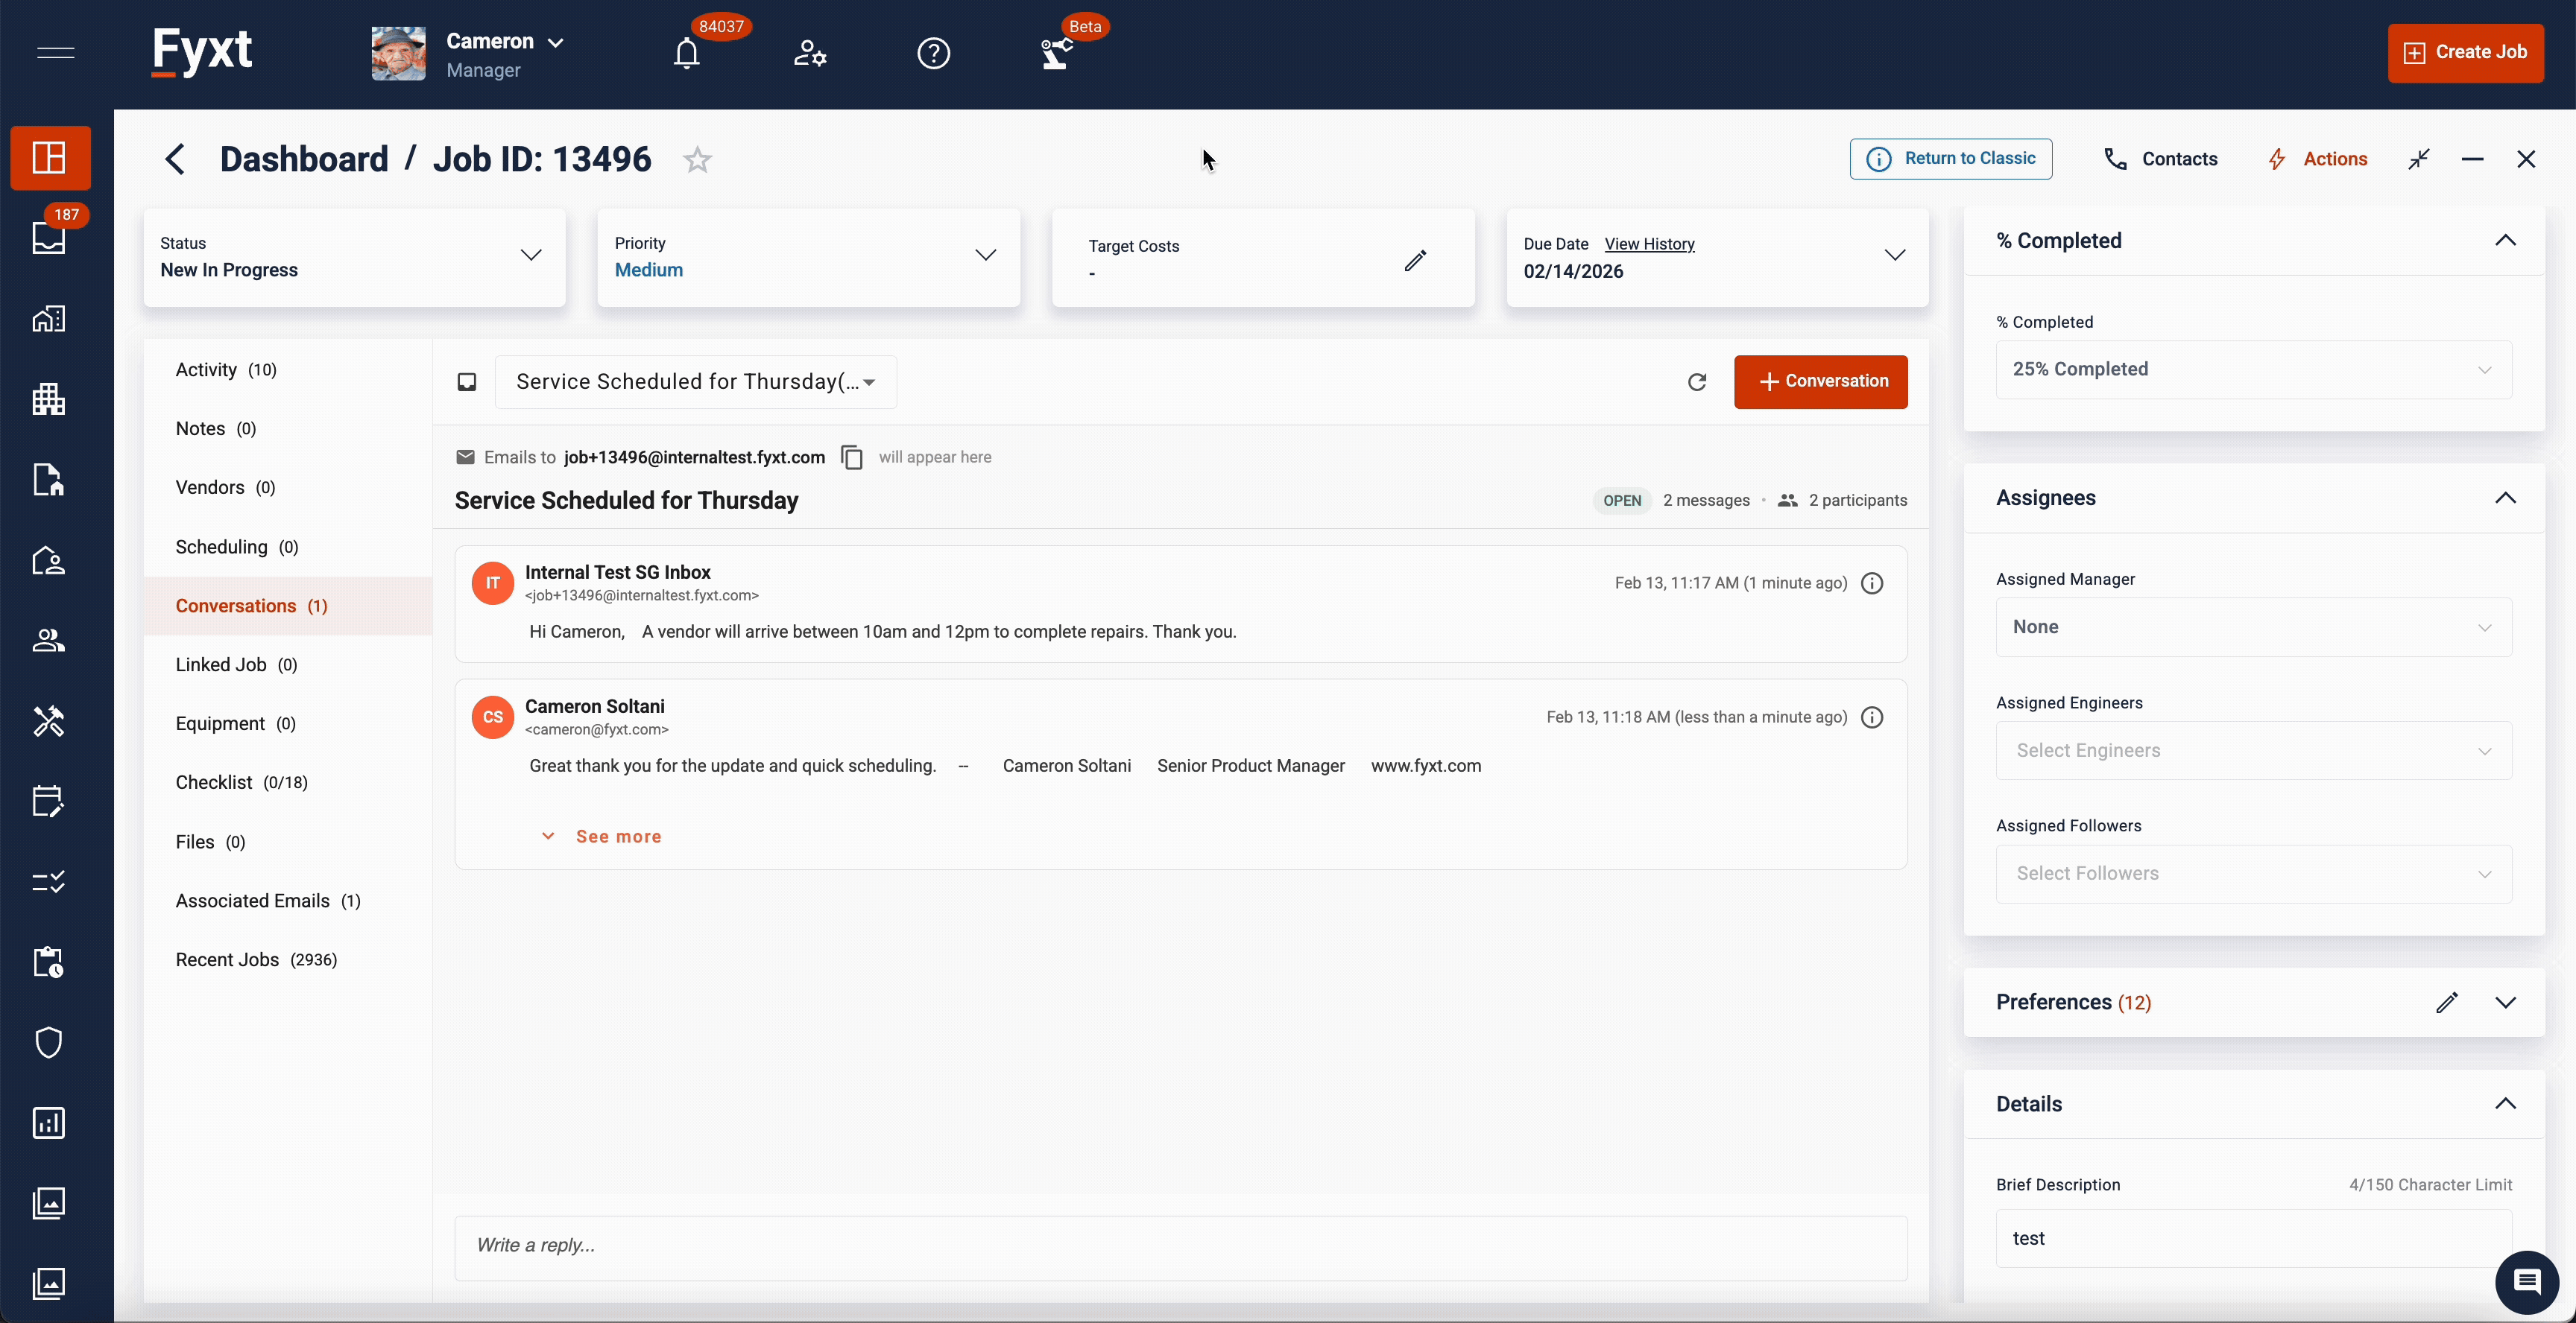
Task: Favorite the job with the star icon
Action: [697, 160]
